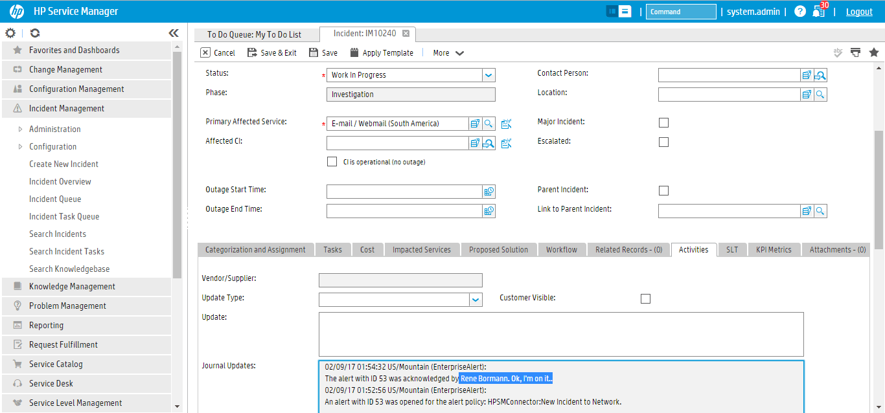The height and width of the screenshot is (413, 885).
Task: Open the navigation settings gear icon
Action: pos(10,33)
